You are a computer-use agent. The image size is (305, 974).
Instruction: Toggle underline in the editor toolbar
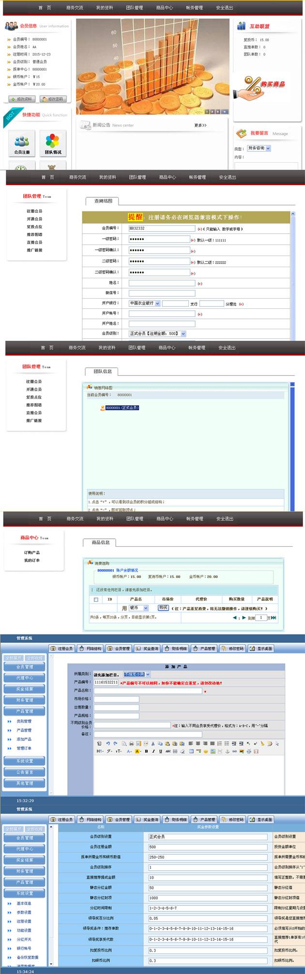(x=160, y=751)
